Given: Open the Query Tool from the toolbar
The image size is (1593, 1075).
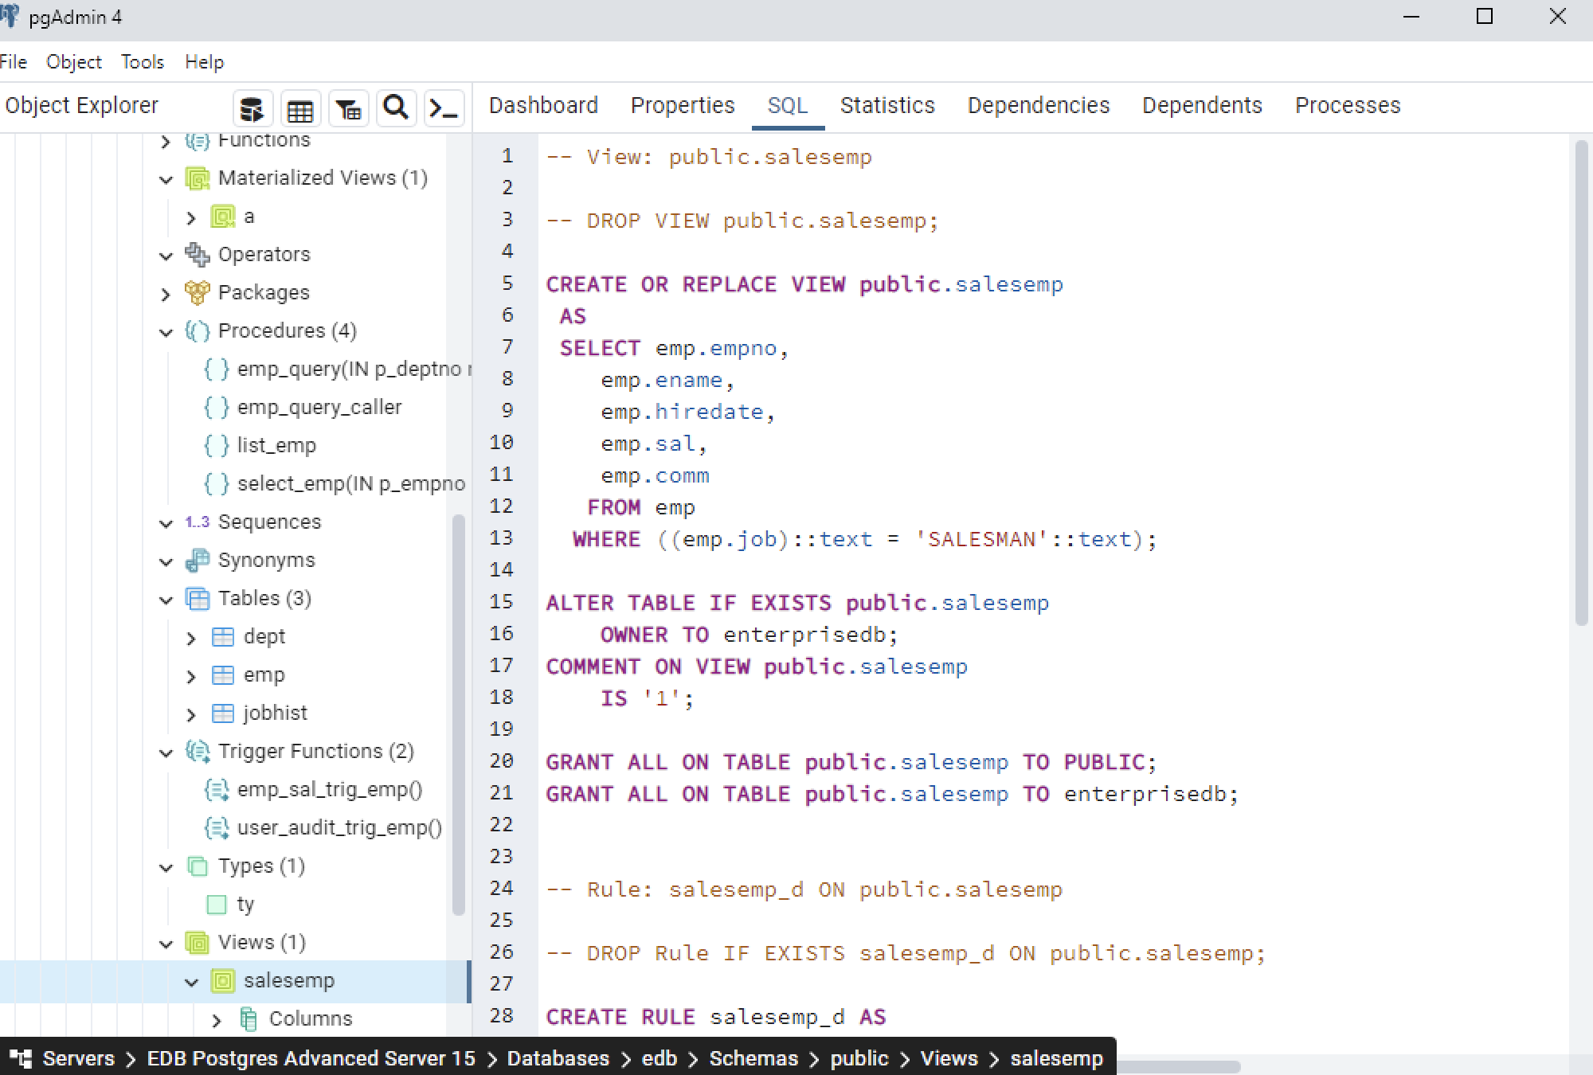Looking at the screenshot, I should 444,109.
